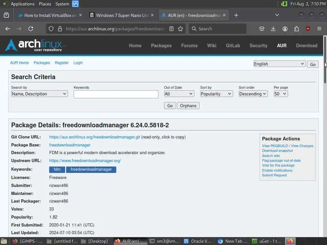The height and width of the screenshot is (245, 327).
Task: Switch to vm3@vm terminal taskbar entry
Action: 165,241
